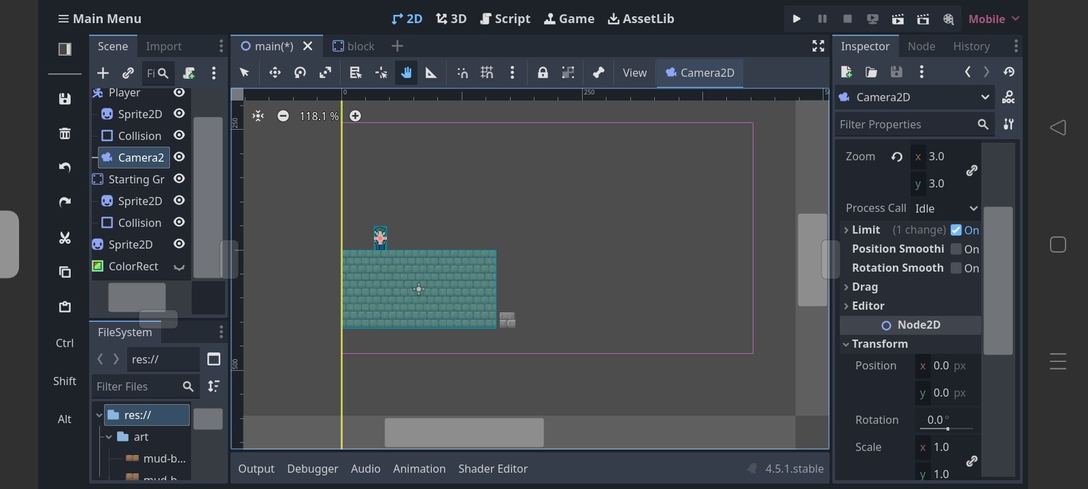Select the Move Mode tool
1088x489 pixels.
275,73
